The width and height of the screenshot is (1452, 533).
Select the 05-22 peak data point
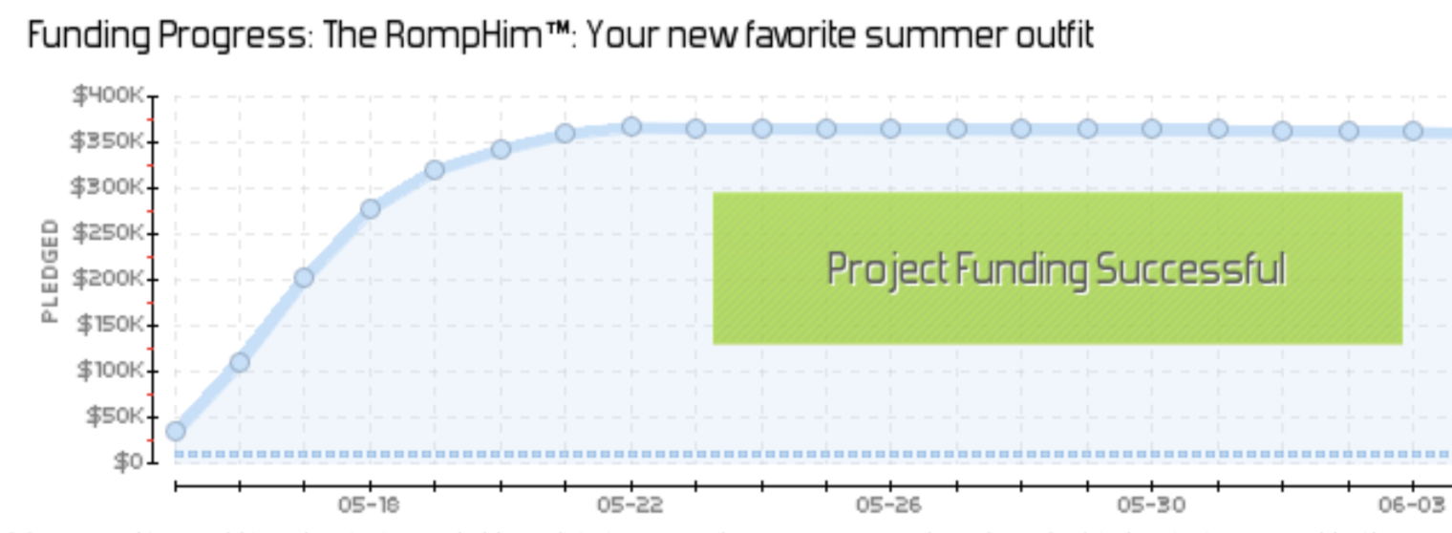[x=631, y=126]
